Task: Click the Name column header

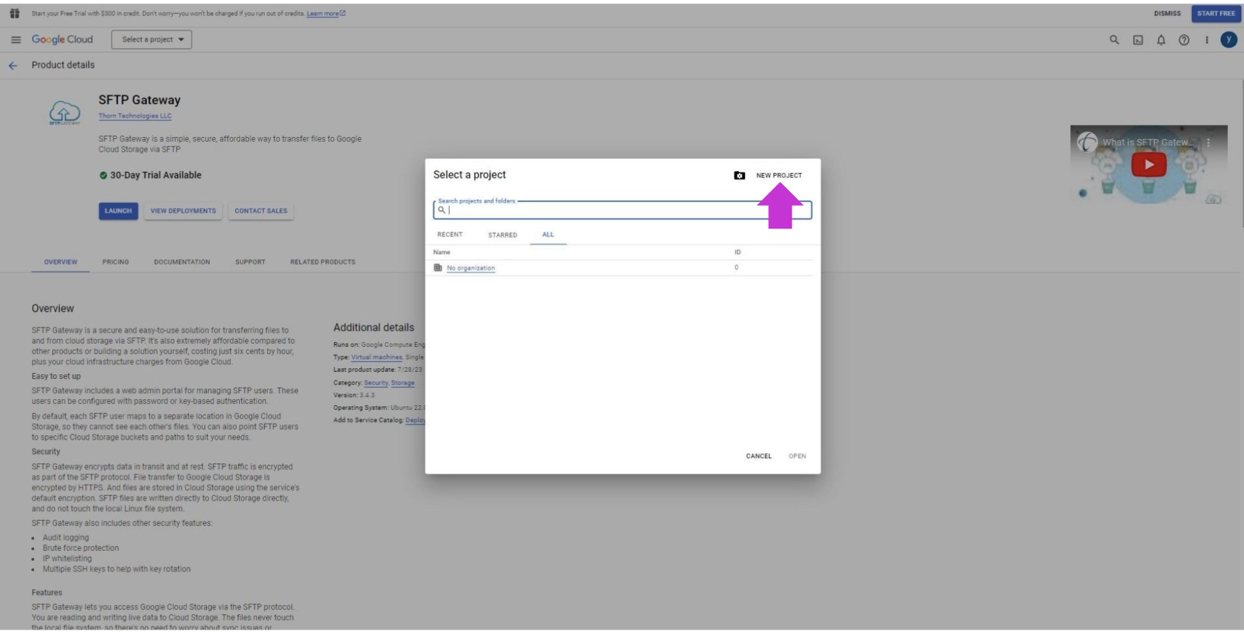Action: [x=442, y=253]
